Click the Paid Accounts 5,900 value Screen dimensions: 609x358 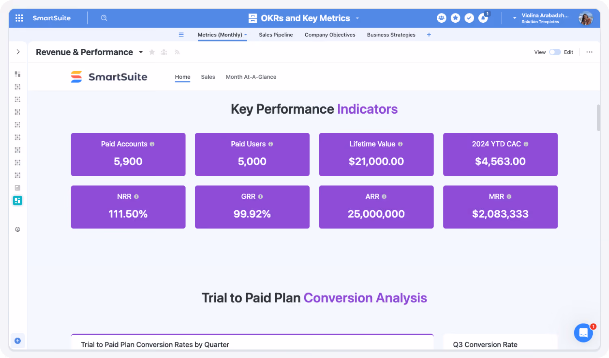coord(128,162)
